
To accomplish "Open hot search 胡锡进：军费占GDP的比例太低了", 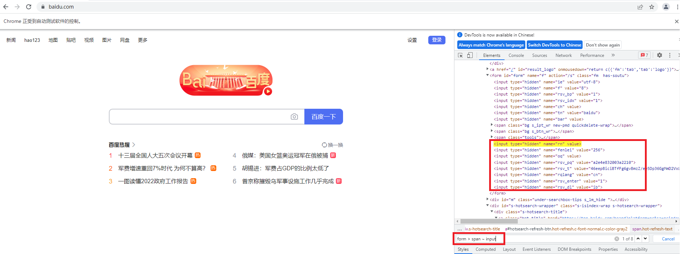I will tap(285, 168).
